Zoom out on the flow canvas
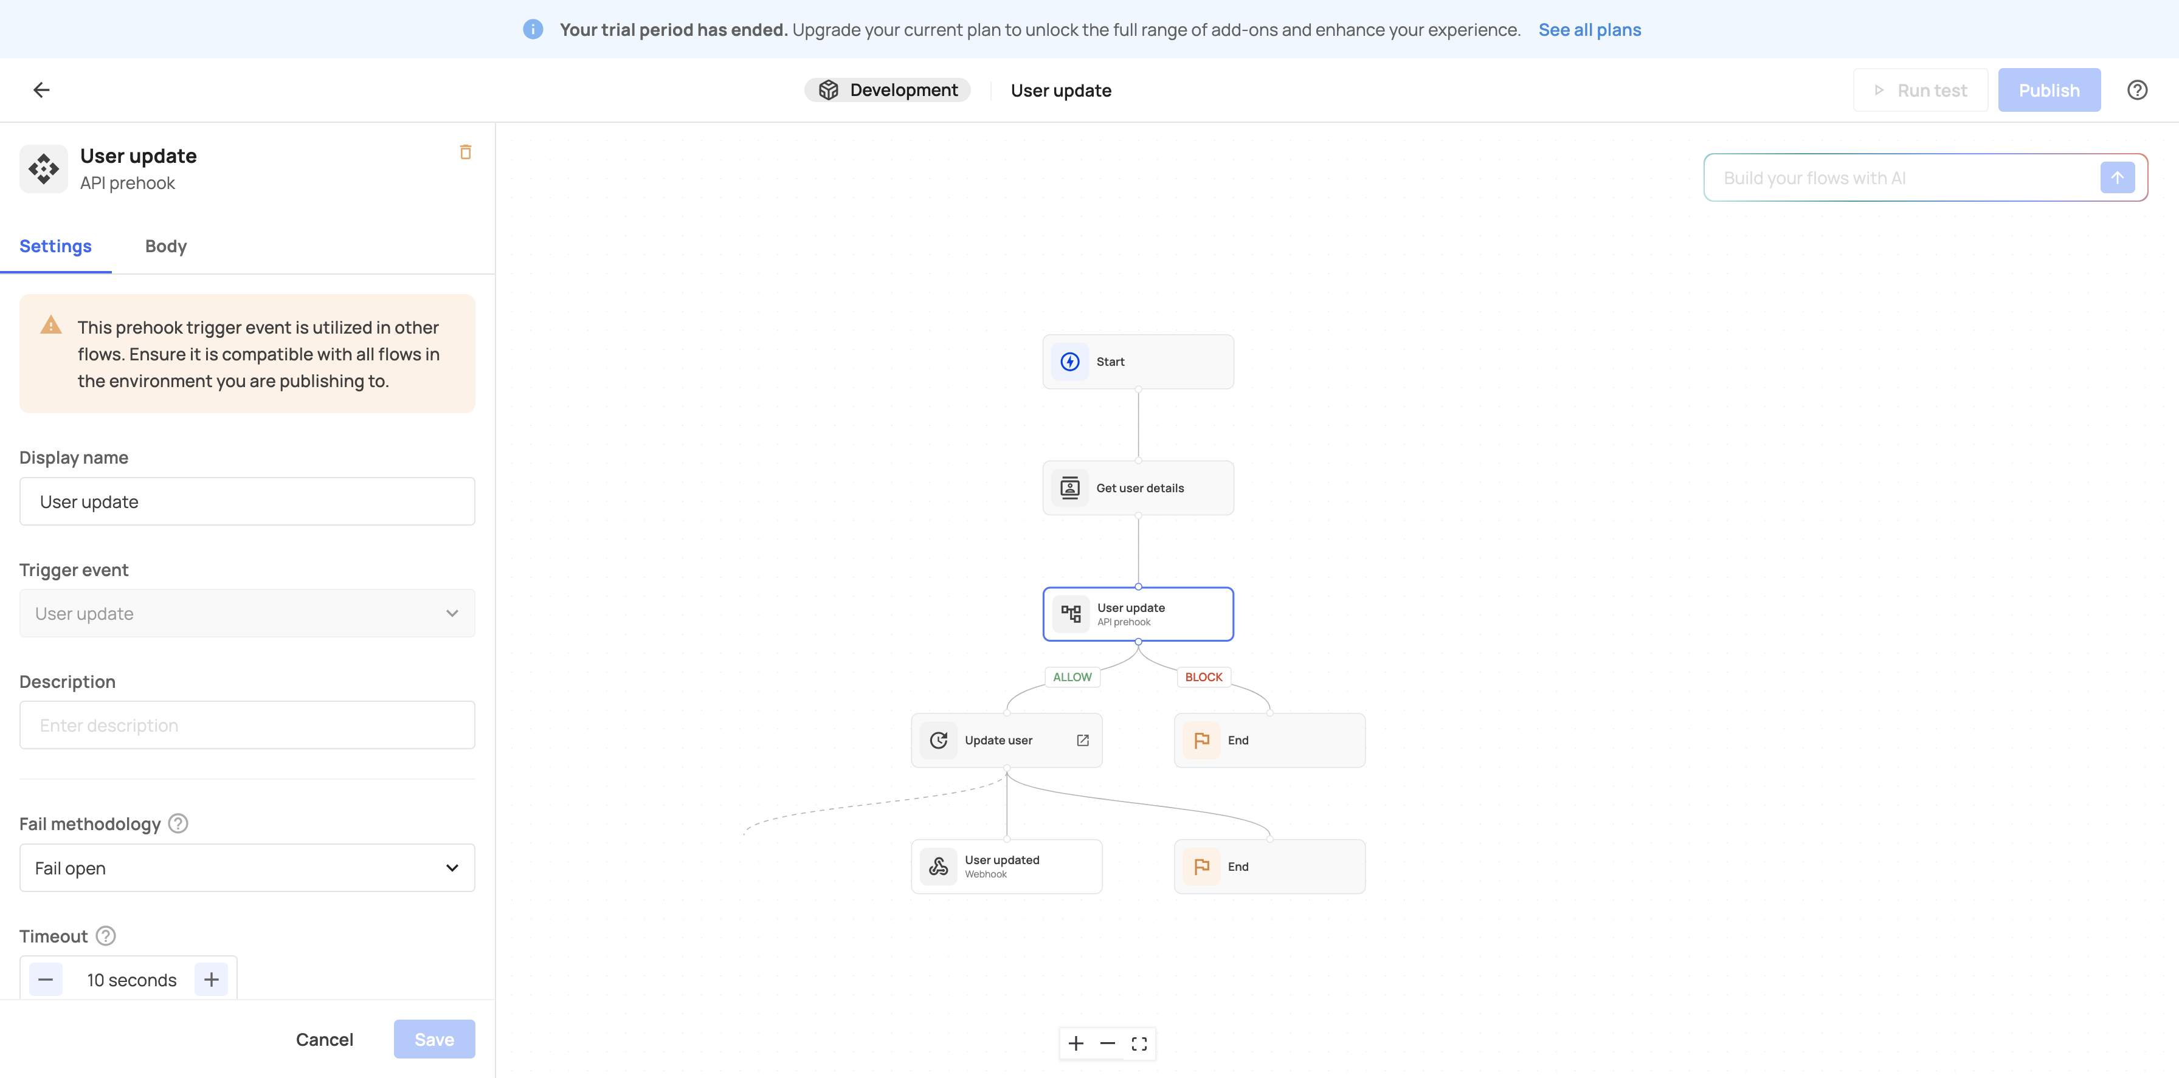The width and height of the screenshot is (2179, 1078). click(1107, 1043)
